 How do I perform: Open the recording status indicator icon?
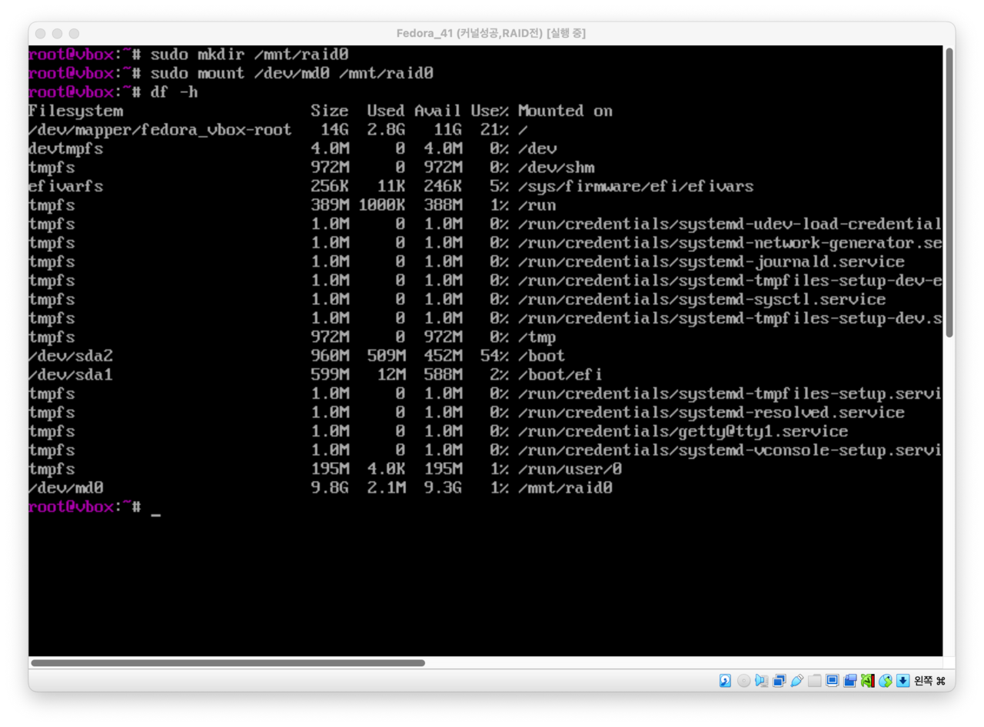(x=850, y=680)
